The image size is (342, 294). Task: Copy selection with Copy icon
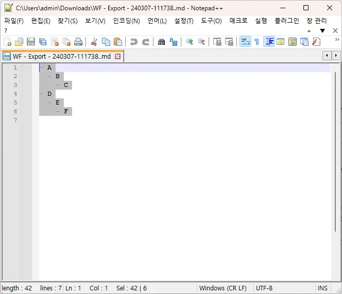coord(106,42)
